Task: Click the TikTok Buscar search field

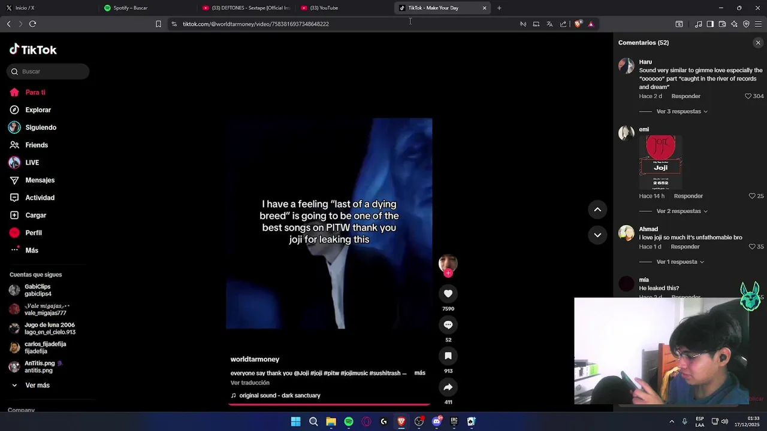Action: (x=48, y=71)
